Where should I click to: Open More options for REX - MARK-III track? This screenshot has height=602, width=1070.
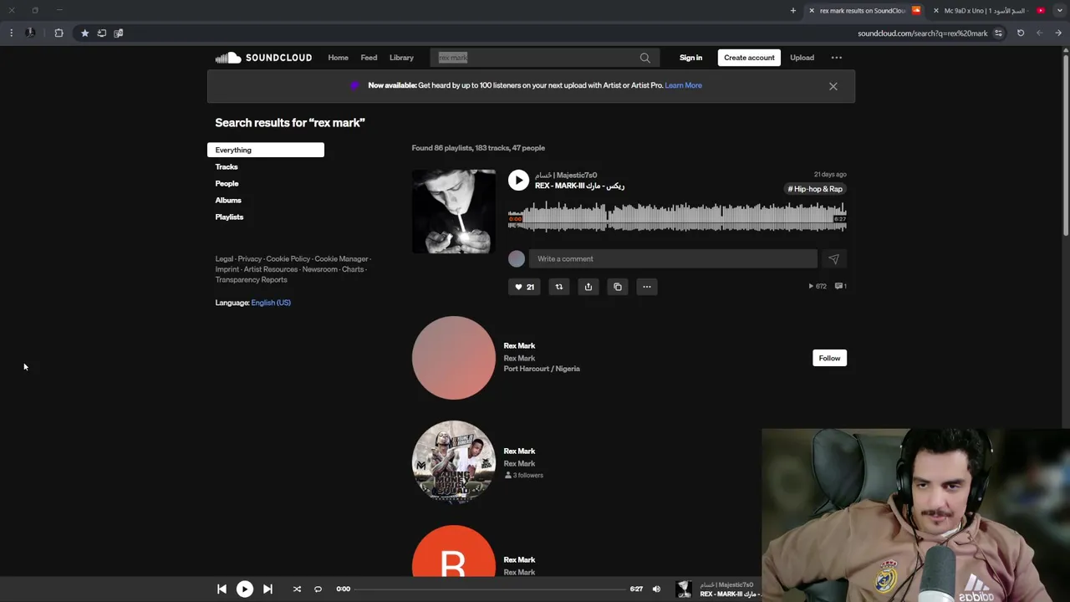[x=647, y=287]
